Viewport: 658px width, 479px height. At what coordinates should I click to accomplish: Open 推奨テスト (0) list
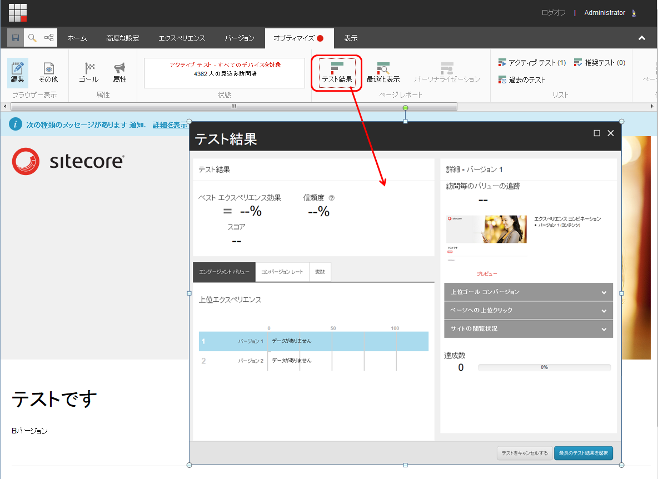click(600, 62)
